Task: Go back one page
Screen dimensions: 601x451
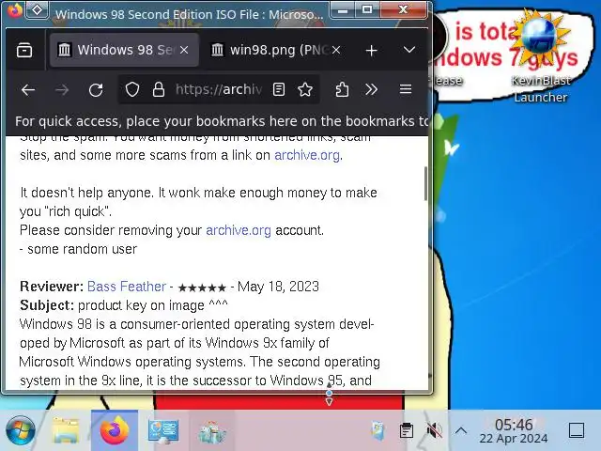Action: [28, 90]
